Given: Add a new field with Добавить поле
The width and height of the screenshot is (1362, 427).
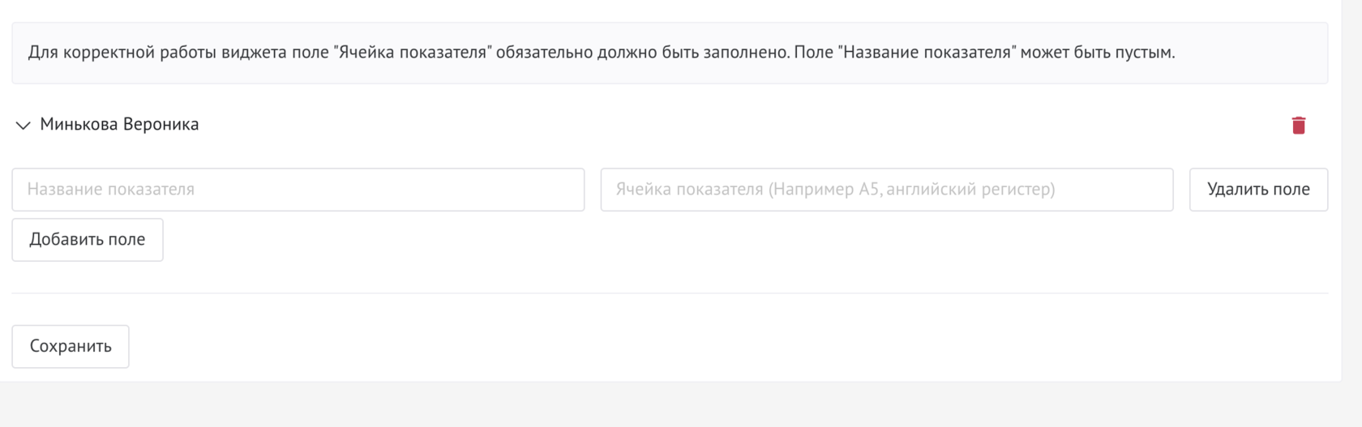Looking at the screenshot, I should (88, 240).
